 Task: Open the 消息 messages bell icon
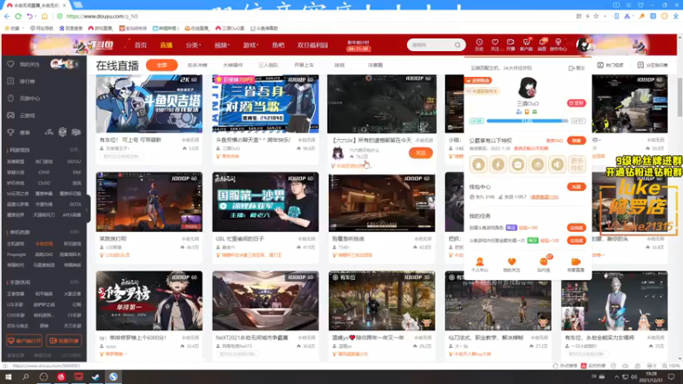(x=542, y=44)
